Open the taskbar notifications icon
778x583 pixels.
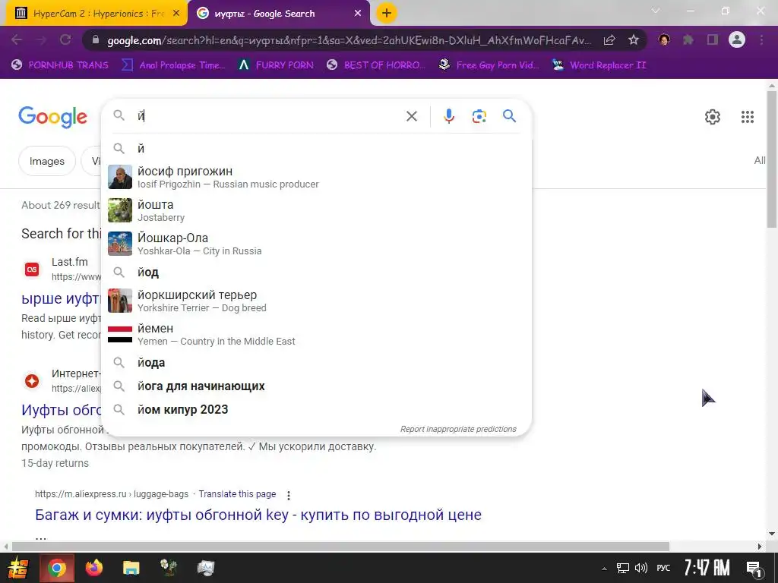click(x=754, y=569)
